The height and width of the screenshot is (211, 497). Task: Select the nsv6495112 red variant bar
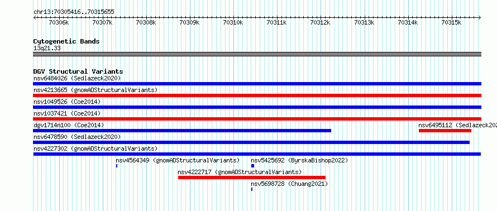(445, 131)
